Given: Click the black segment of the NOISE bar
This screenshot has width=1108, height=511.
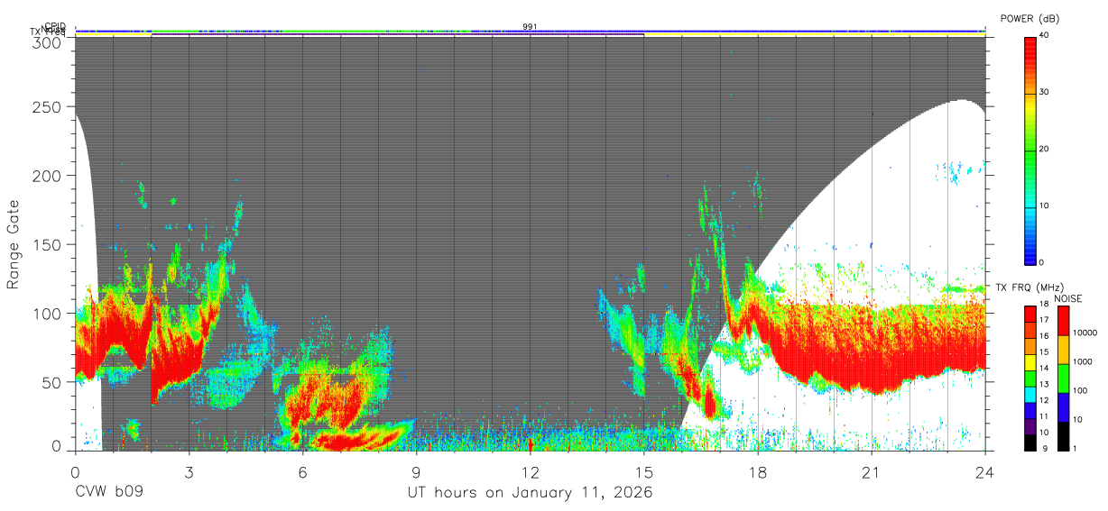Looking at the screenshot, I should click(1064, 435).
